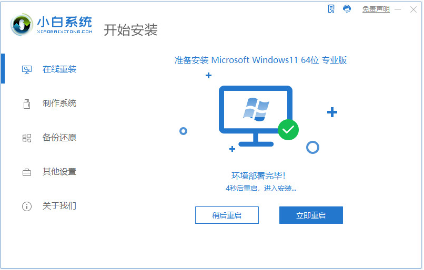Click the 制作系统 USB drive icon
This screenshot has height=270, width=424.
click(26, 103)
